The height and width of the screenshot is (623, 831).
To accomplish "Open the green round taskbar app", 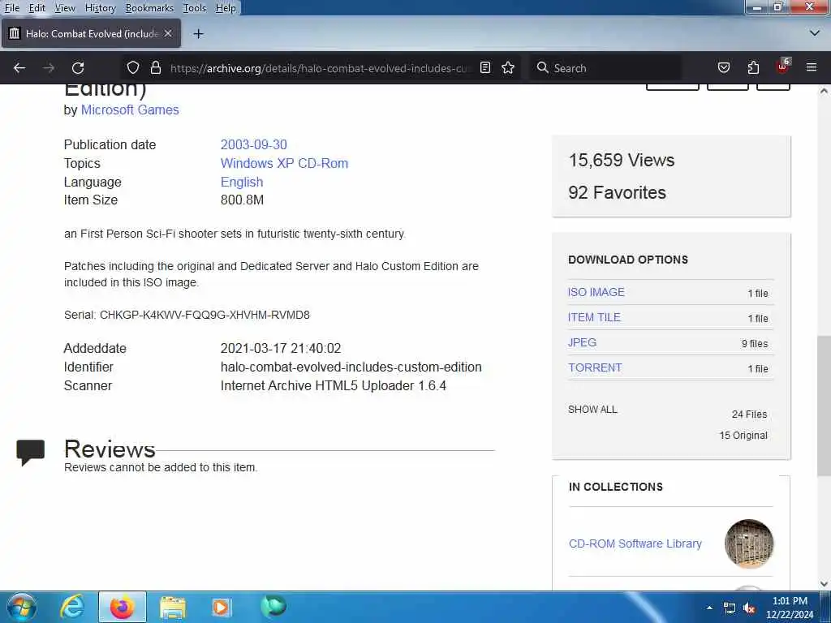I will [x=273, y=606].
